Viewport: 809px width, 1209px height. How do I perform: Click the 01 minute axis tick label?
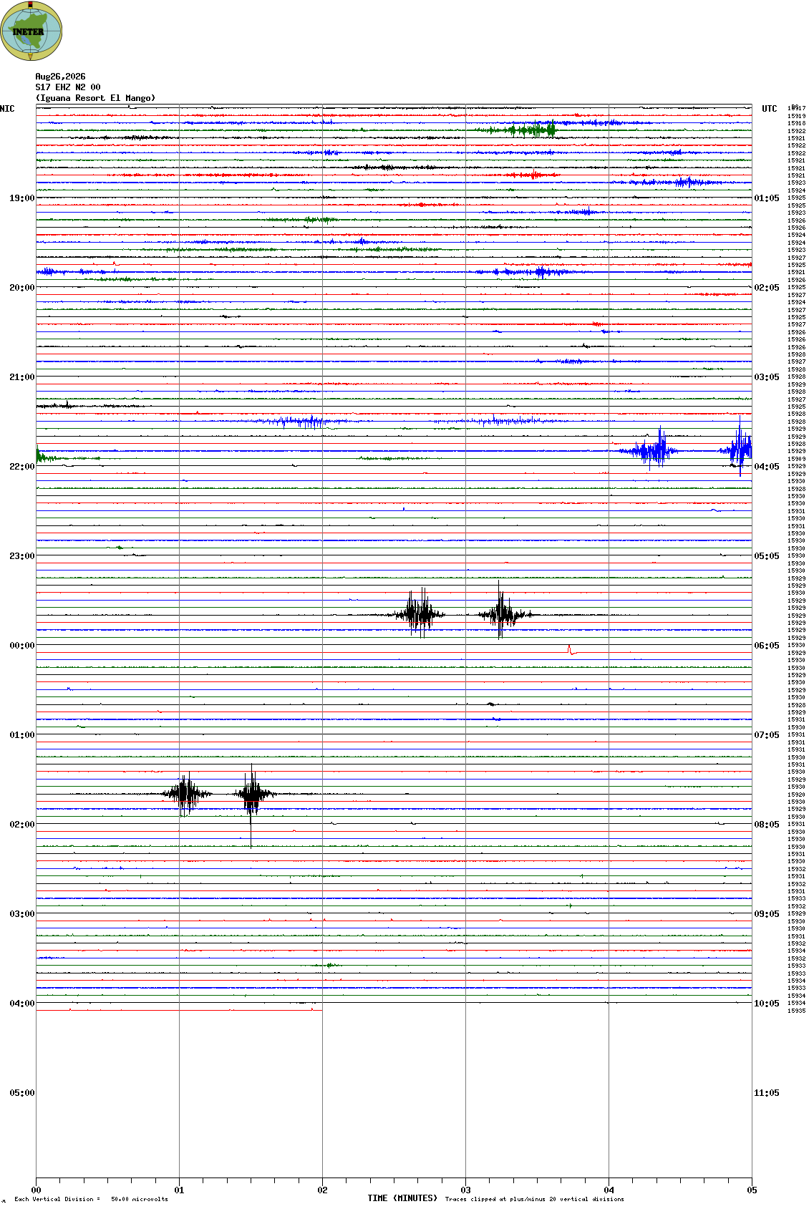tap(179, 1190)
